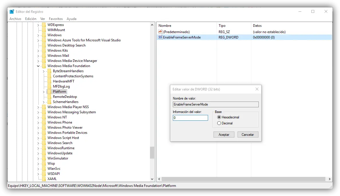Click the REG_DWORD type cell
The image size is (340, 196).
pyautogui.click(x=228, y=37)
